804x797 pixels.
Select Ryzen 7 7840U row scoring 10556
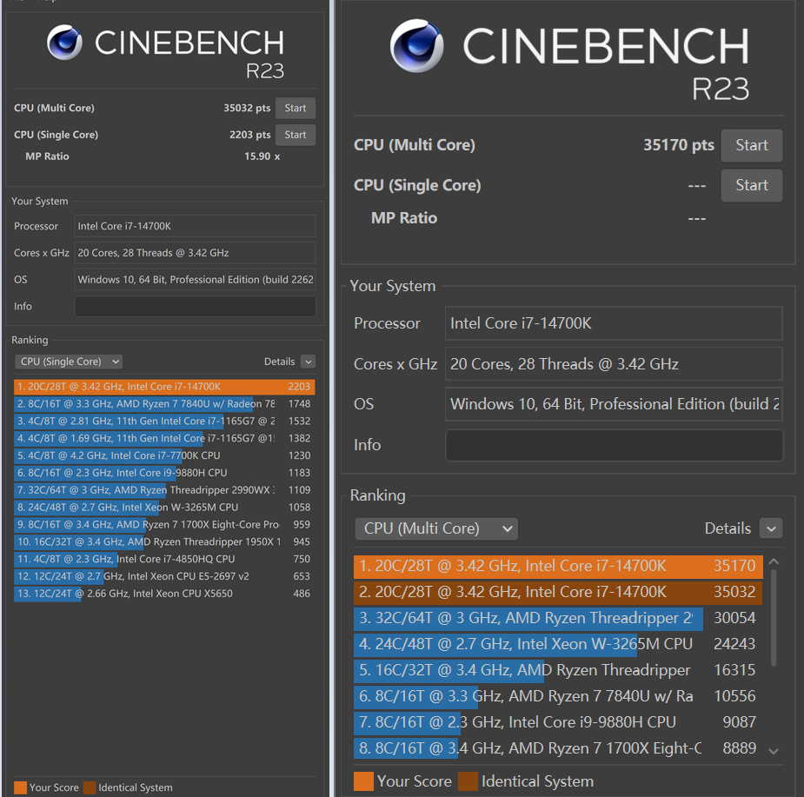(558, 696)
